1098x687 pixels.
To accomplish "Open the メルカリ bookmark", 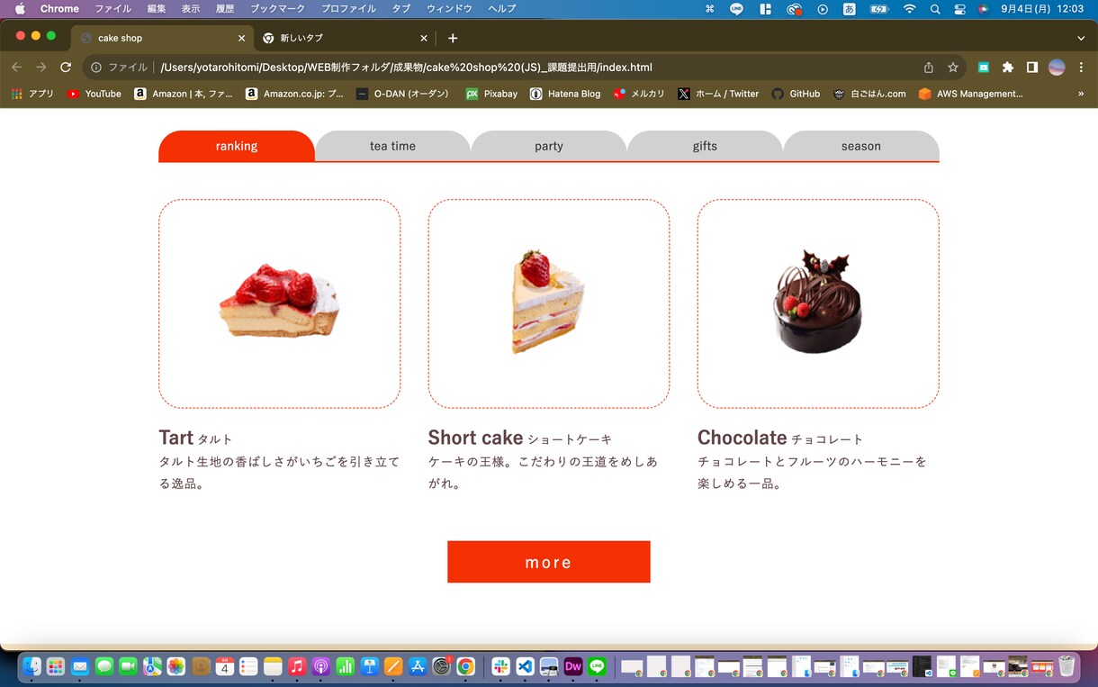I will click(x=639, y=94).
